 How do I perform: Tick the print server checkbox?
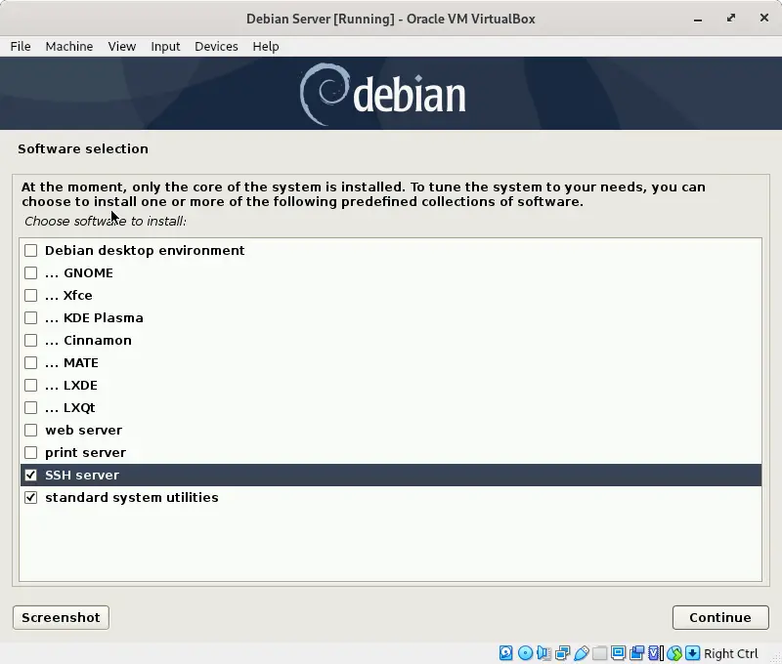[x=31, y=452]
